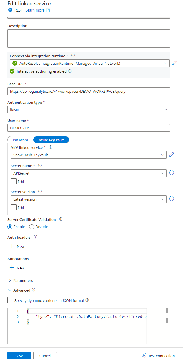This screenshot has width=183, height=361.
Task: Open the Authentication type dropdown
Action: 89,110
